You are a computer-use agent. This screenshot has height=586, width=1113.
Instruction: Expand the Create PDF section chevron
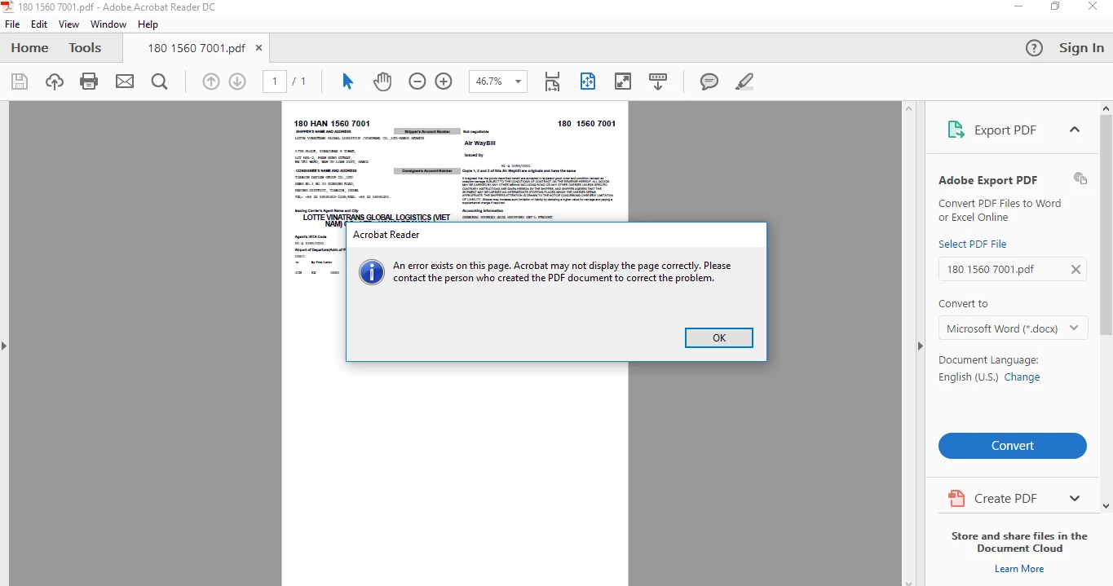[1075, 498]
